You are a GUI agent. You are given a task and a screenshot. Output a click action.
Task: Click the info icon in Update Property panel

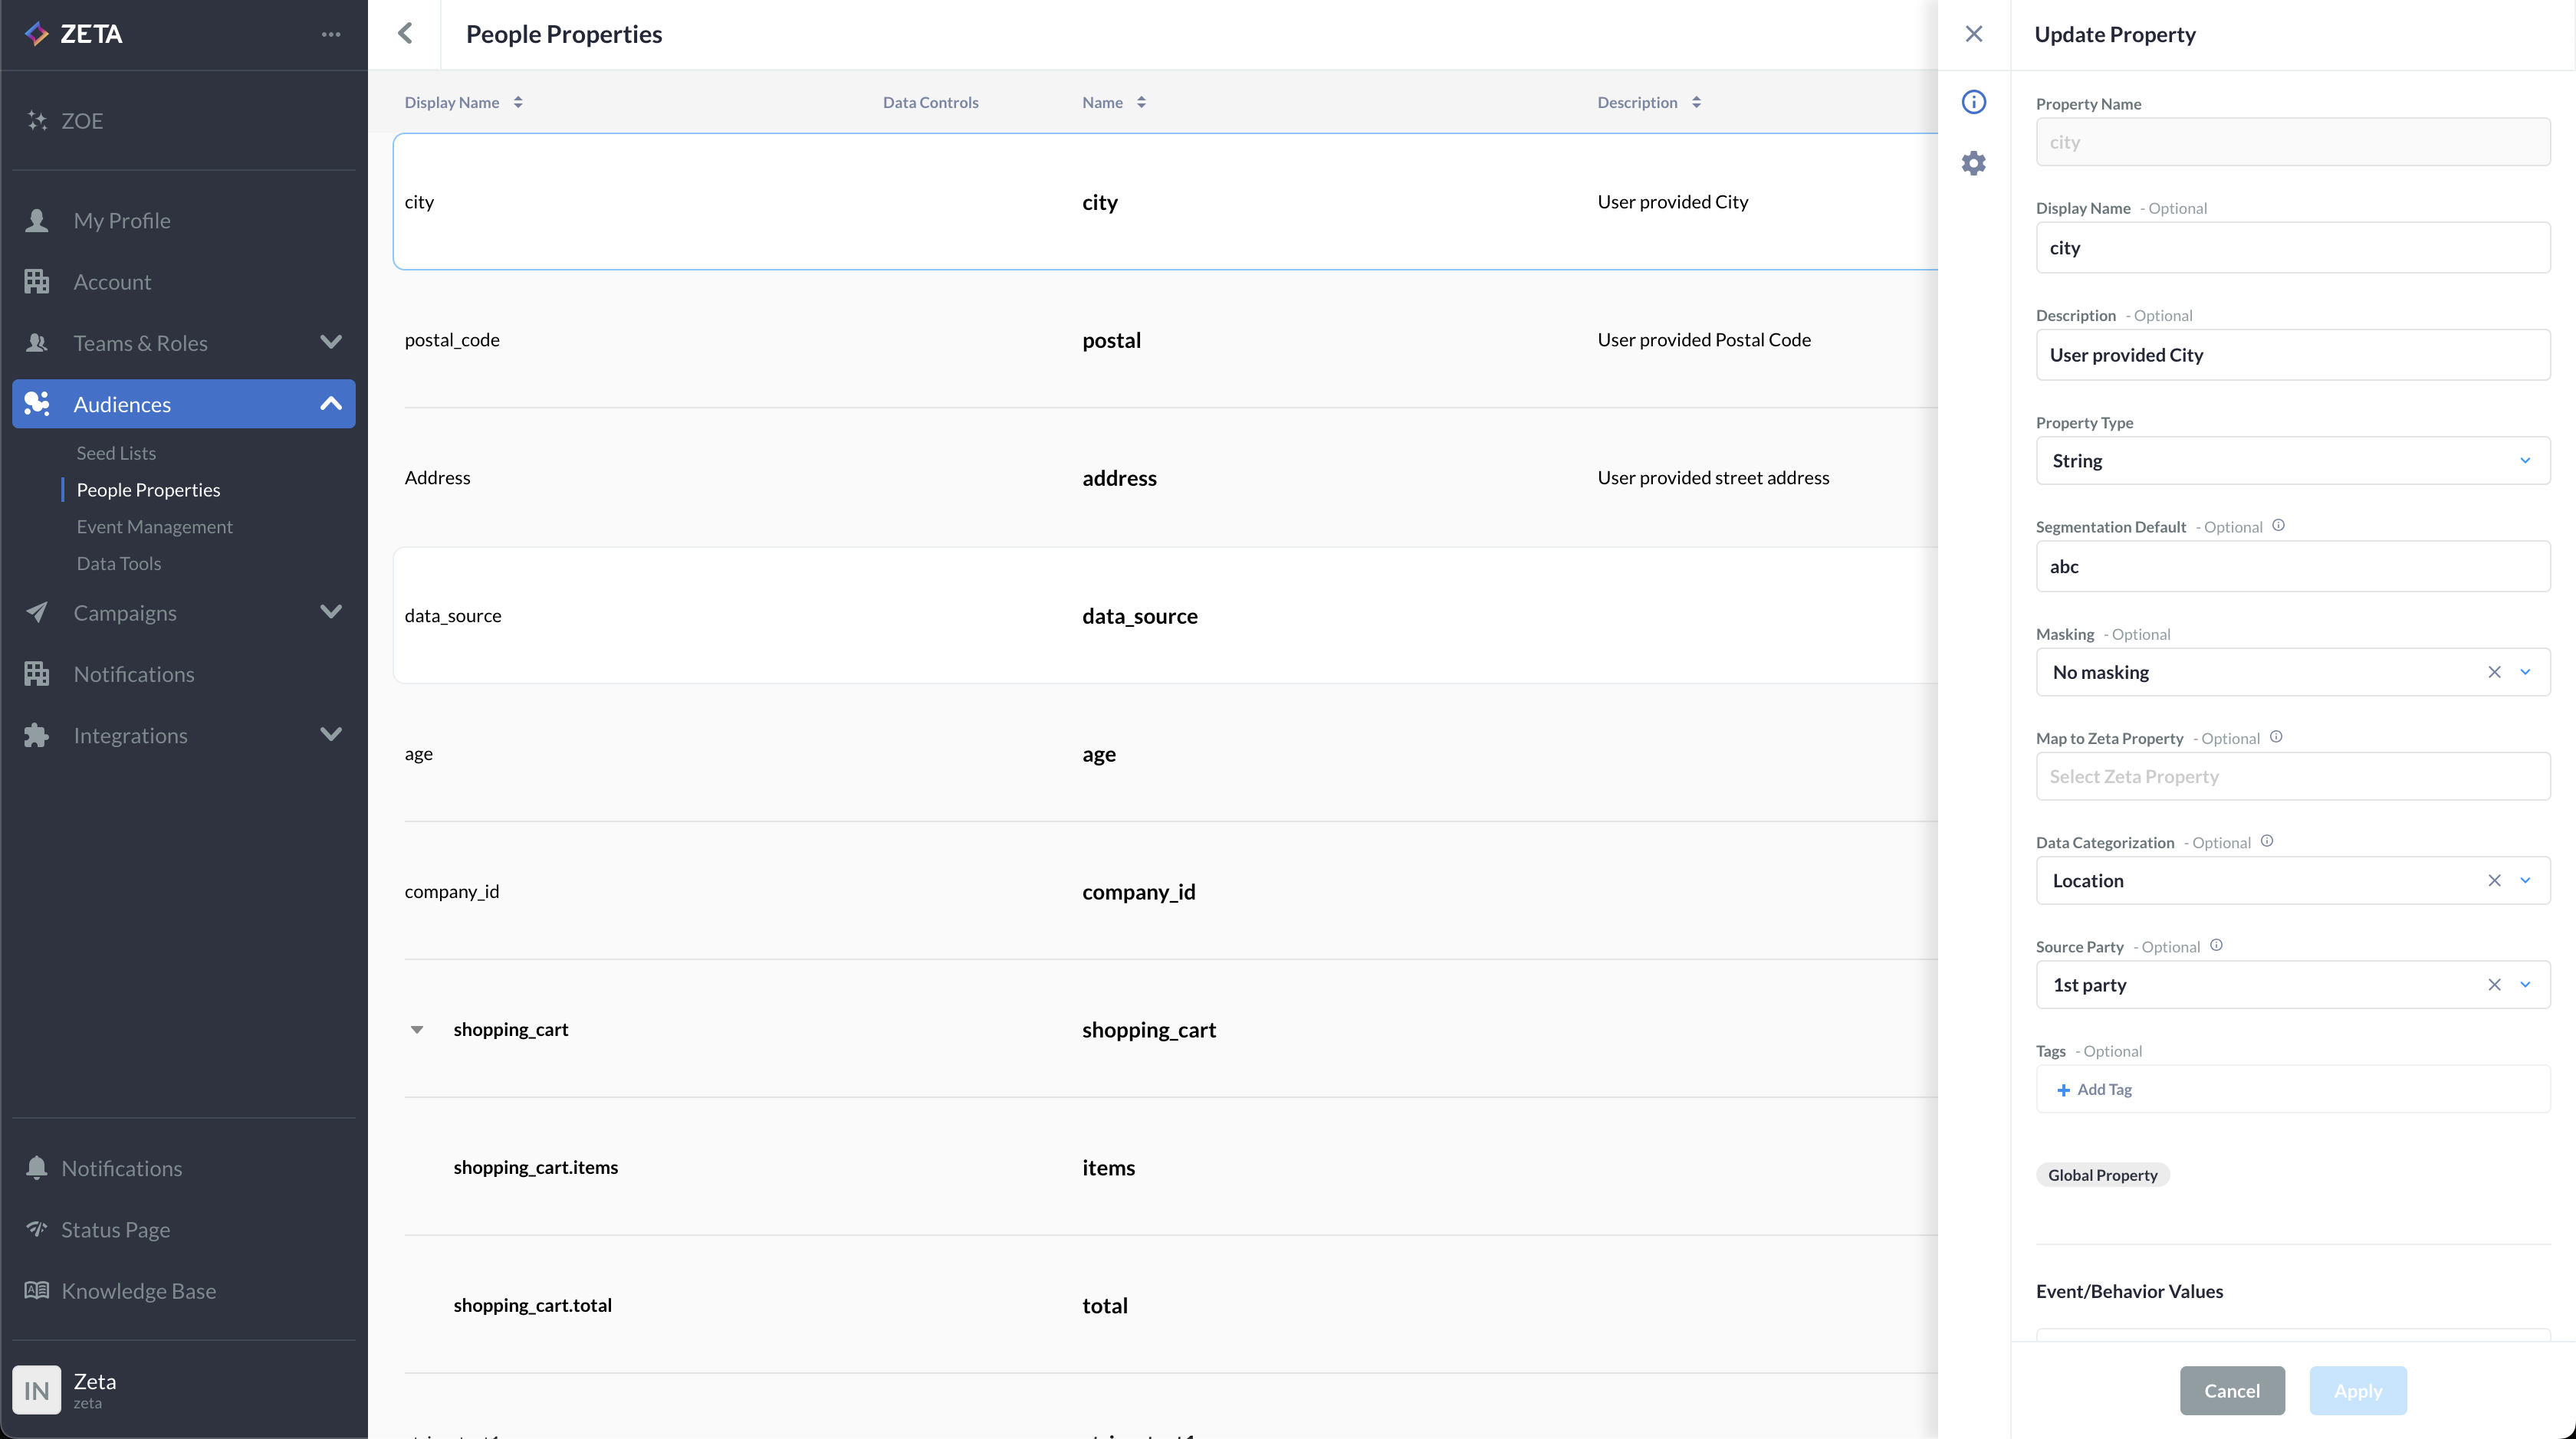1973,102
